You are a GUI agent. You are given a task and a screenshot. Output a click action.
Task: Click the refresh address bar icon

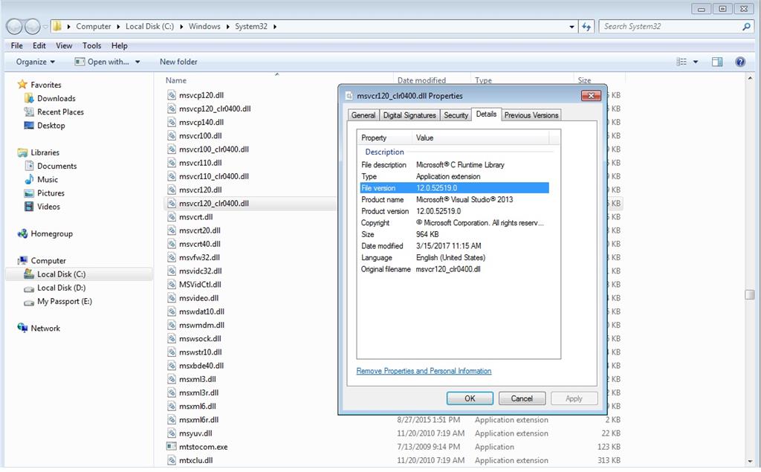[586, 27]
